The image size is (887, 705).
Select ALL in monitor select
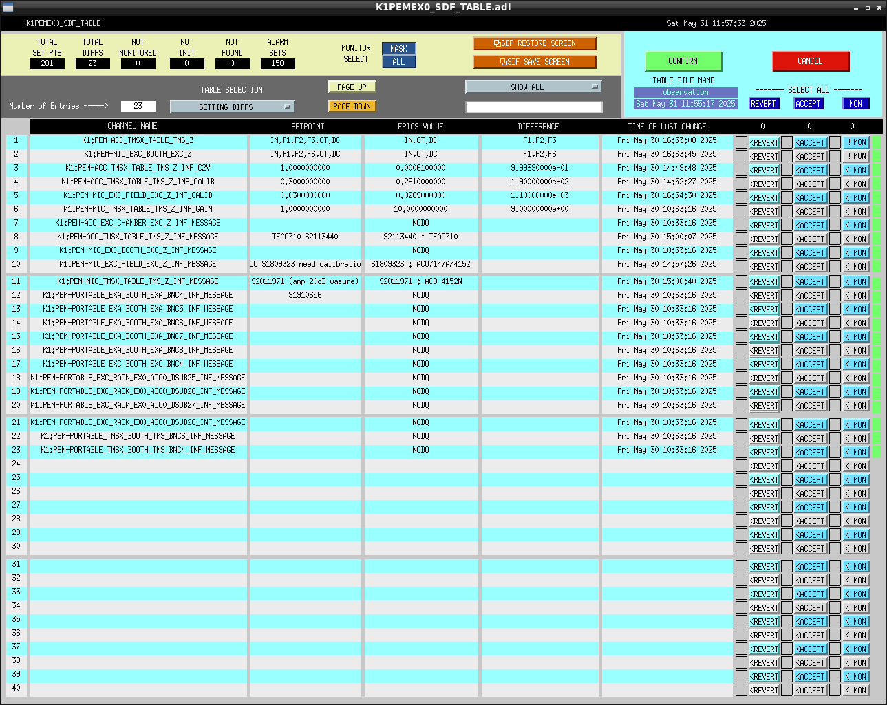point(398,62)
